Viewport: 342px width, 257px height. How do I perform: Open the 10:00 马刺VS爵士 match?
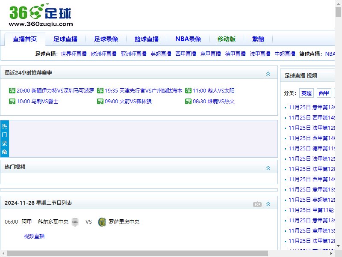tap(38, 101)
